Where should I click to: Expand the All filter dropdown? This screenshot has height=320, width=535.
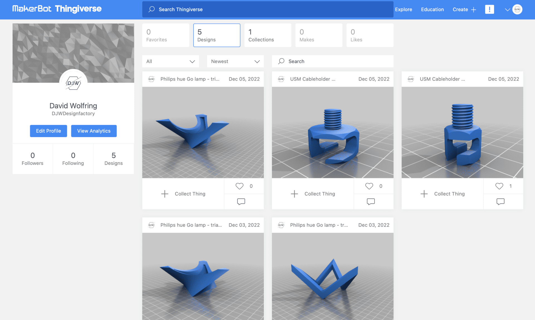coord(170,61)
